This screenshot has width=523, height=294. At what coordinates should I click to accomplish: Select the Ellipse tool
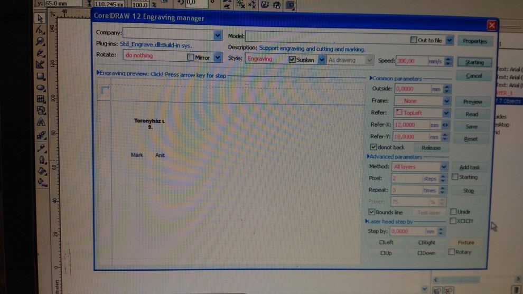41,88
